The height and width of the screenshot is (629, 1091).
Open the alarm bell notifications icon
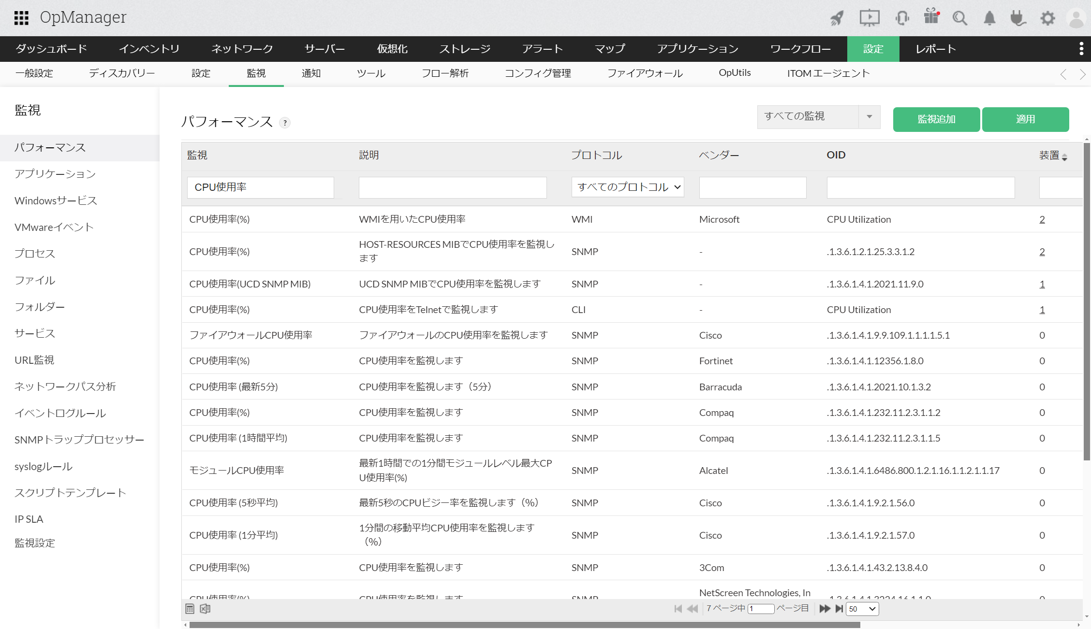[989, 18]
